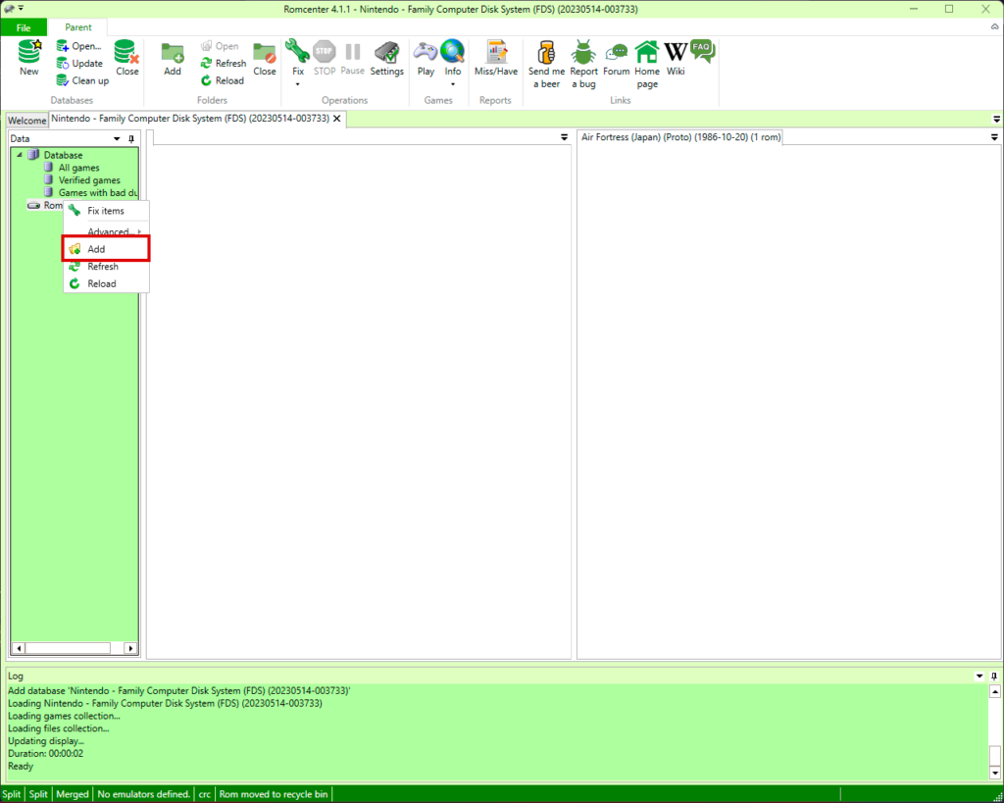Open the Fix dropdown arrow
Image resolution: width=1004 pixels, height=803 pixels.
click(x=298, y=84)
